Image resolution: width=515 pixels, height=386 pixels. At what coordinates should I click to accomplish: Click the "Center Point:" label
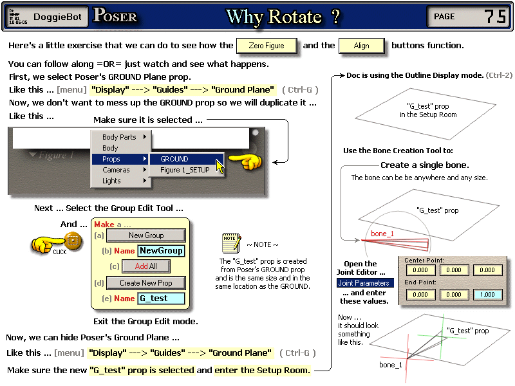(x=424, y=261)
